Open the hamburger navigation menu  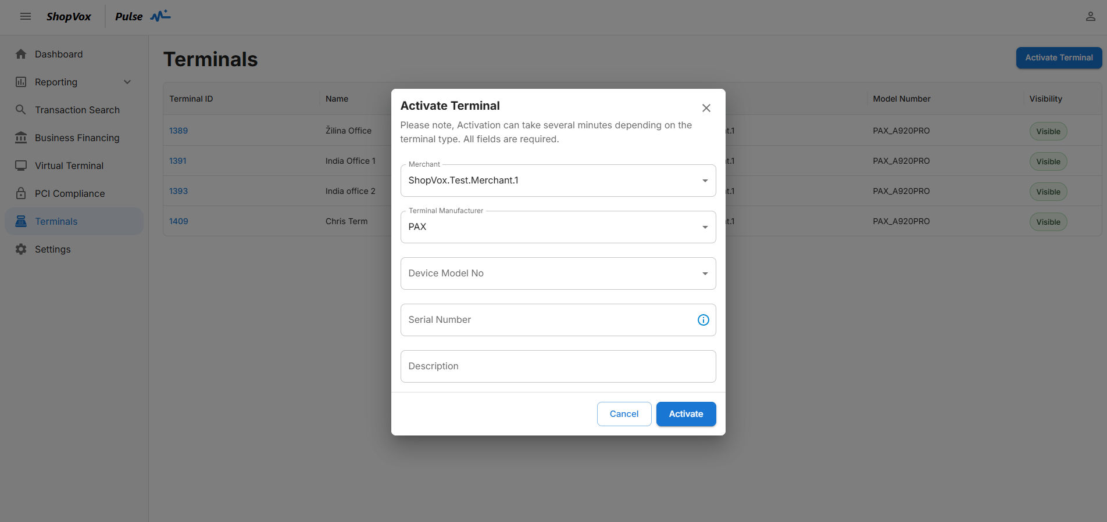[x=26, y=16]
